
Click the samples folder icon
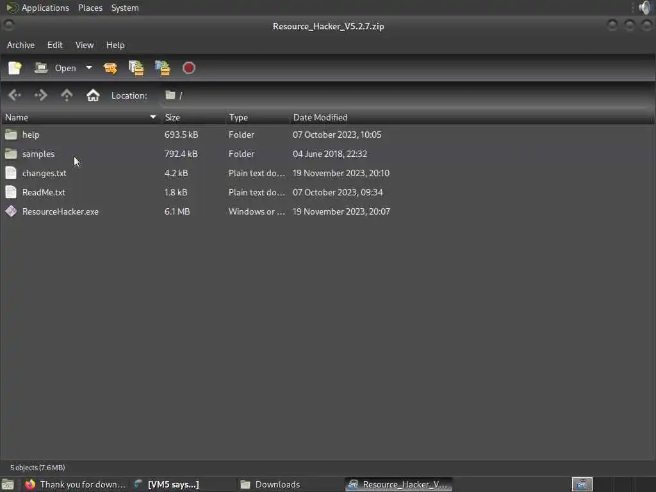(x=11, y=154)
